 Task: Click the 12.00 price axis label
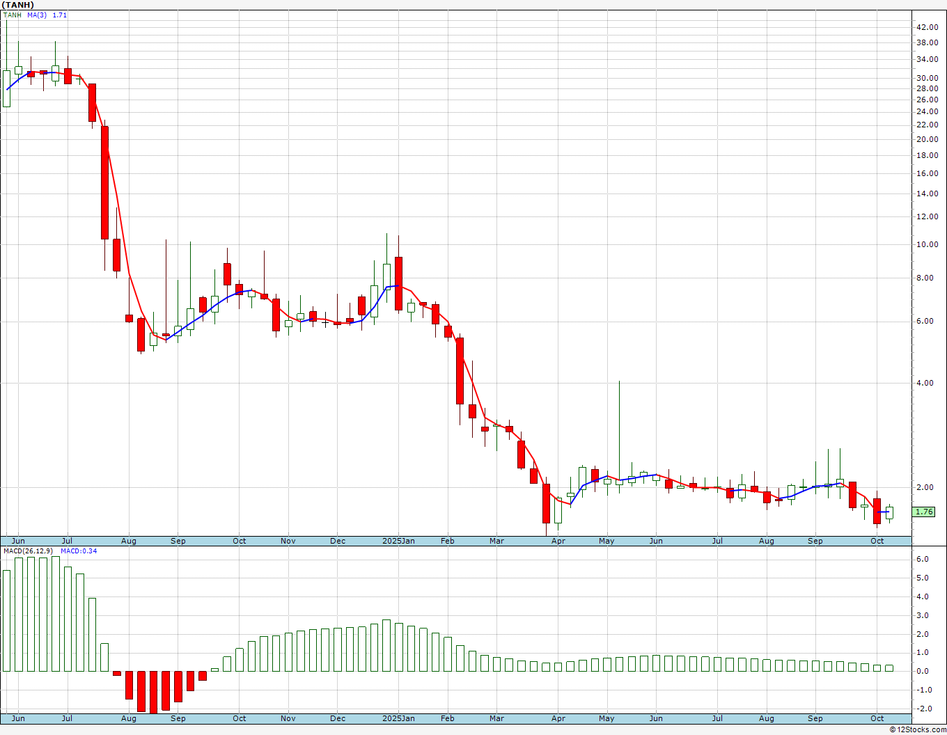point(927,216)
